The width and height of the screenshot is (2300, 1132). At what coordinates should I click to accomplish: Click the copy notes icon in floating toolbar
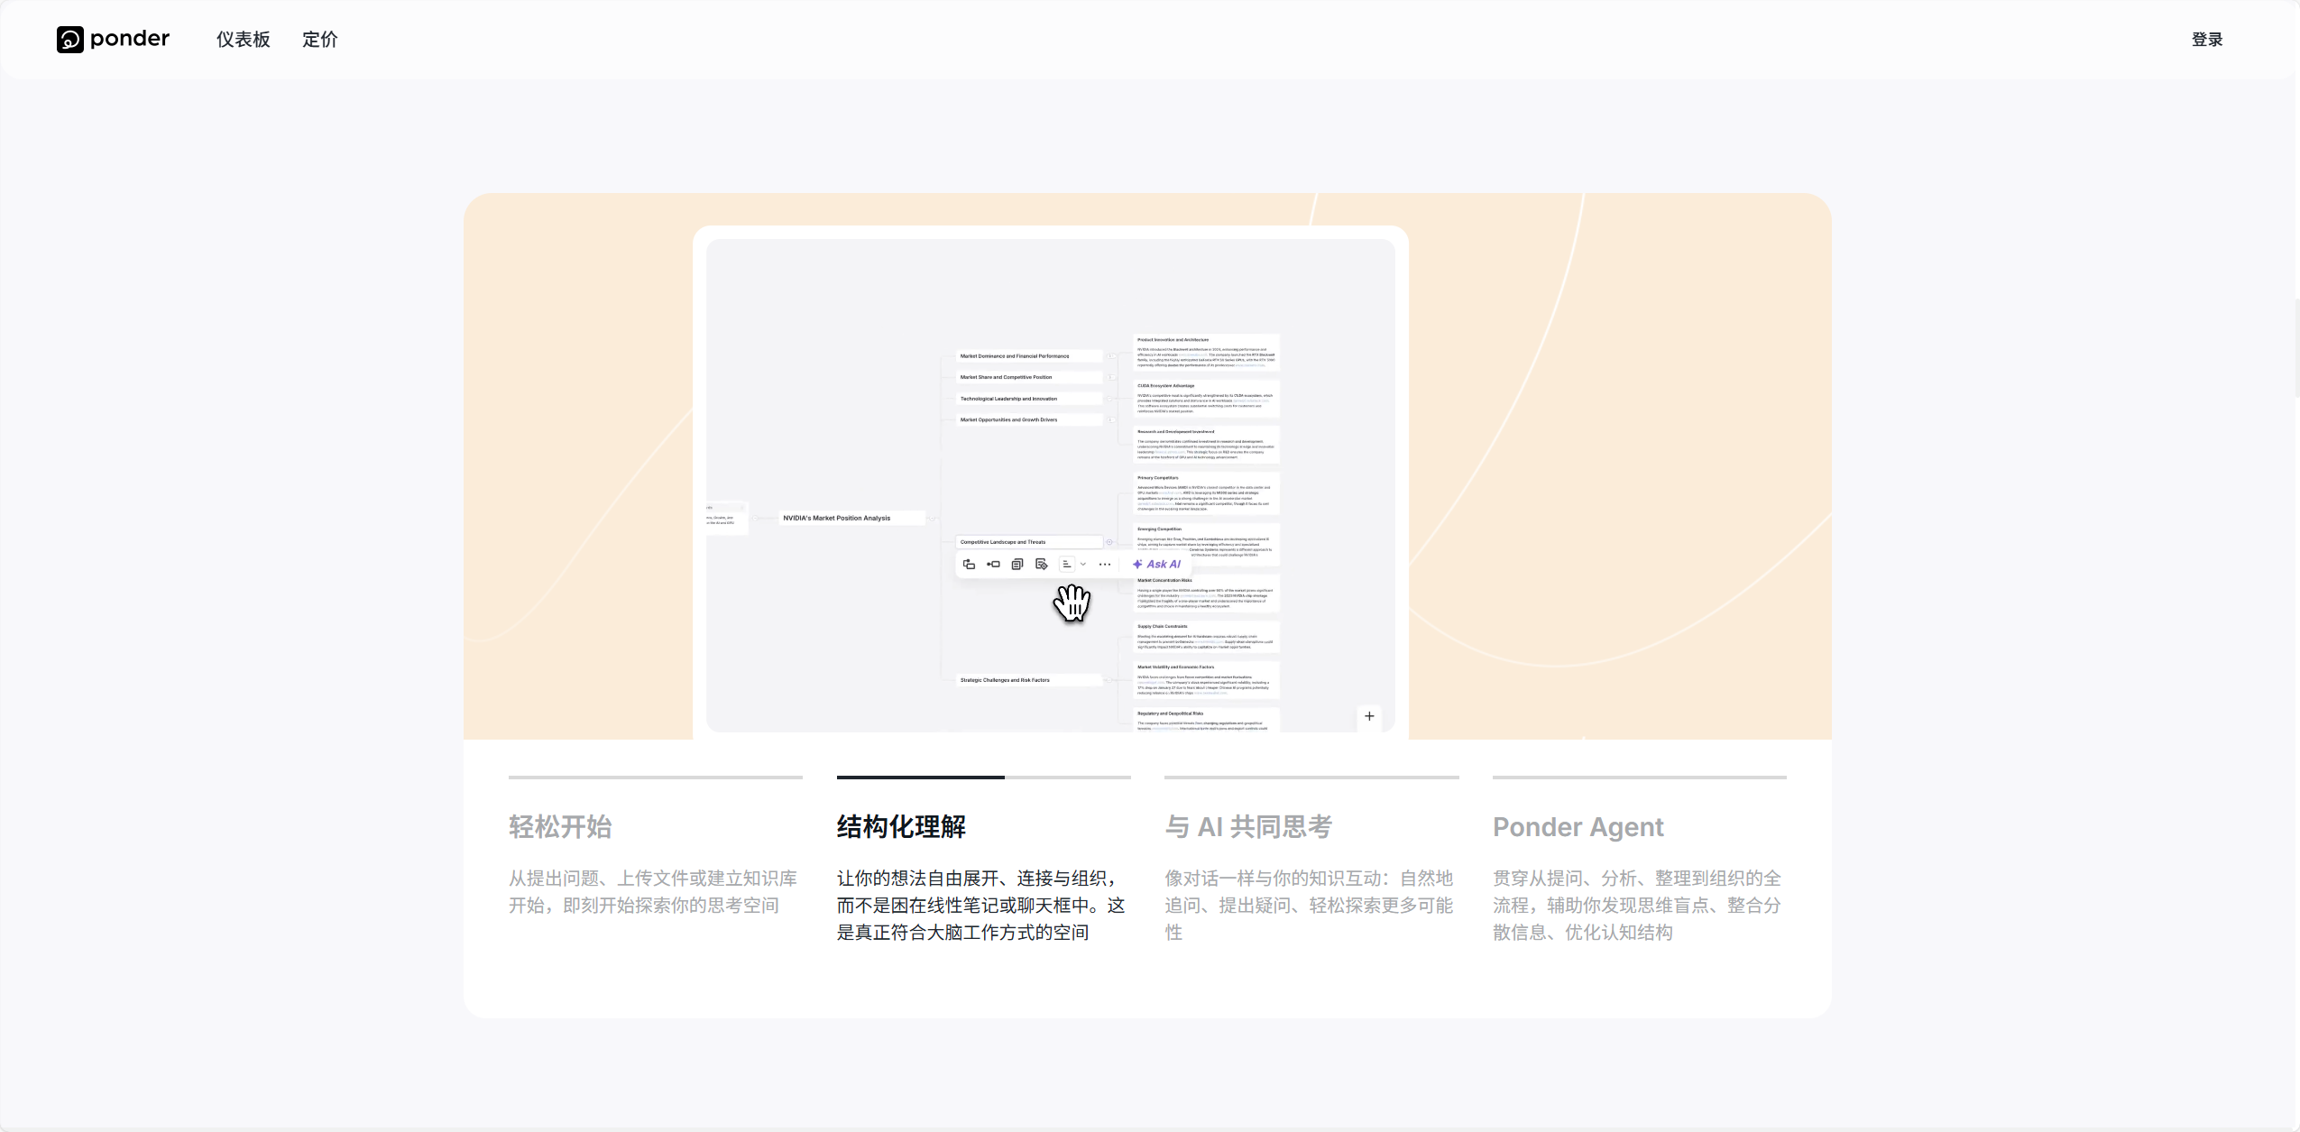1017,565
